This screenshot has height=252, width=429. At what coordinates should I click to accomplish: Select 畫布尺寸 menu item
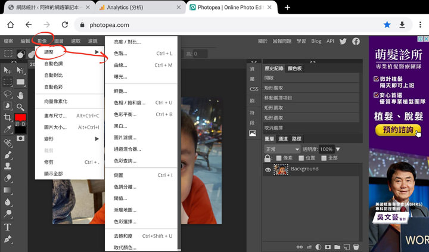[x=70, y=116]
